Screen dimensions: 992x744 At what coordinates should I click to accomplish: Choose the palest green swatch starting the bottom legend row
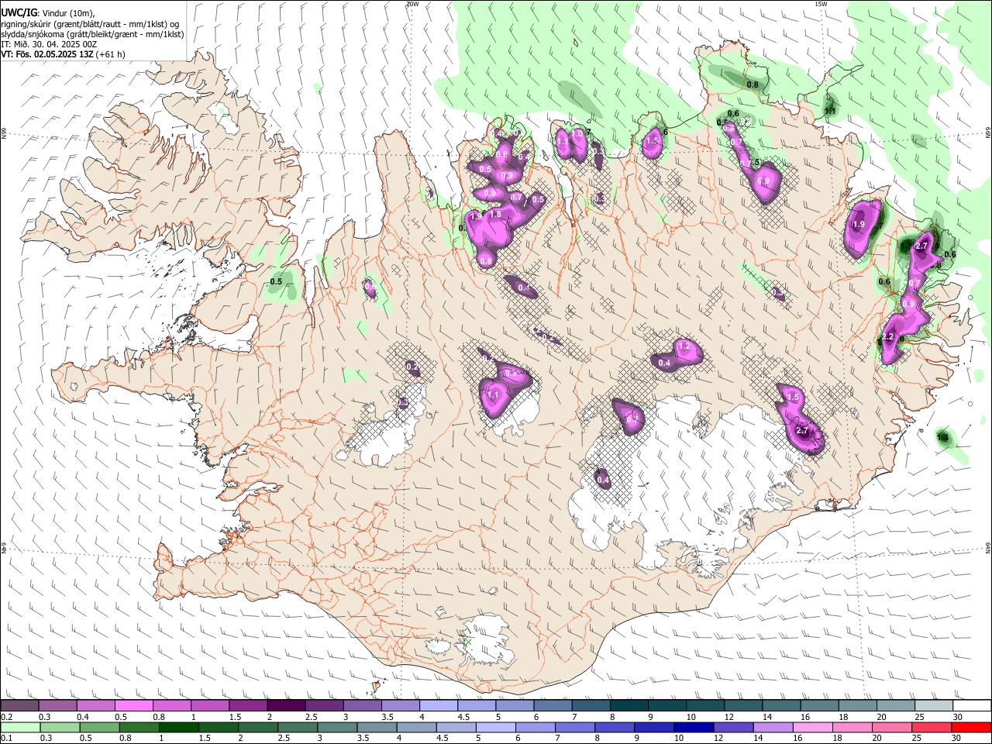pos(20,727)
